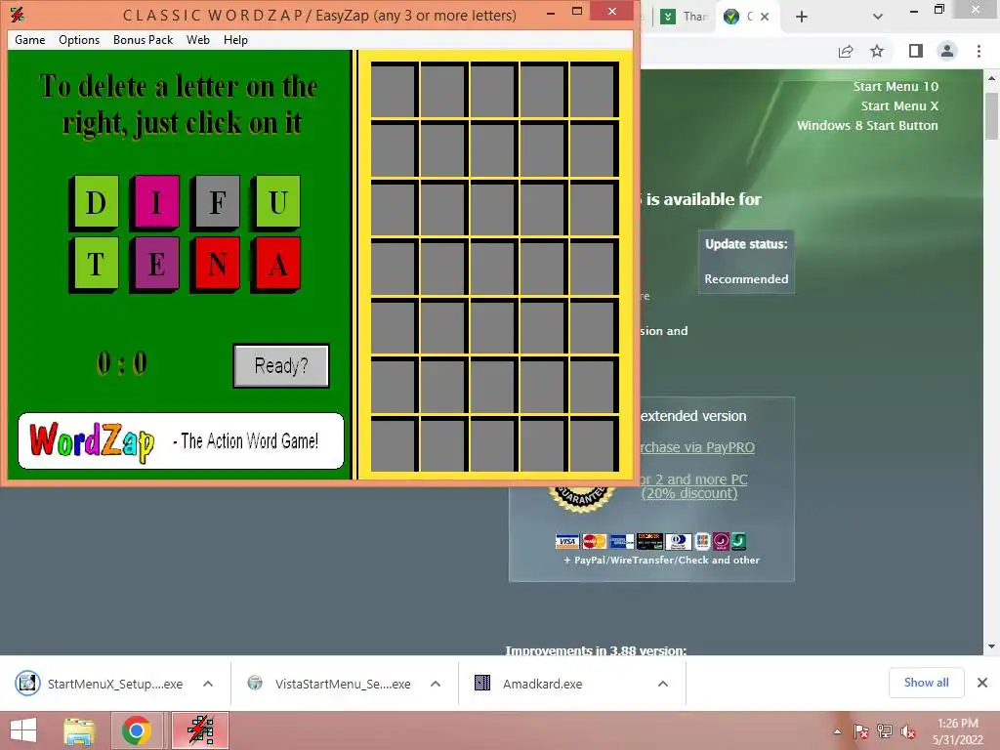The image size is (1000, 750).
Task: Open Amadkard.exe download item
Action: [x=529, y=684]
